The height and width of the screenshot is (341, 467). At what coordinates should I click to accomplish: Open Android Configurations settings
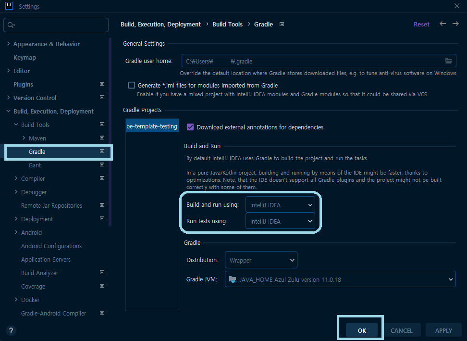click(51, 246)
